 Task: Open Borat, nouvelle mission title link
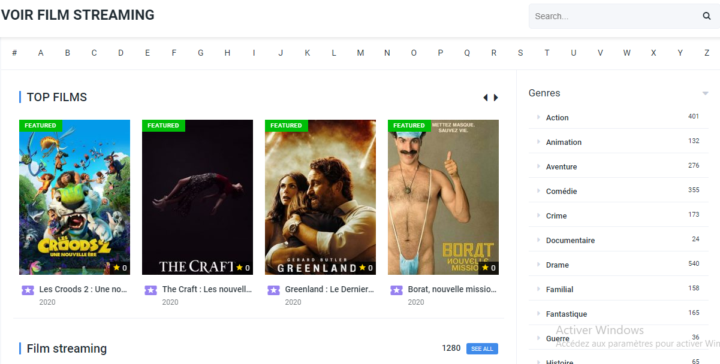tap(452, 289)
